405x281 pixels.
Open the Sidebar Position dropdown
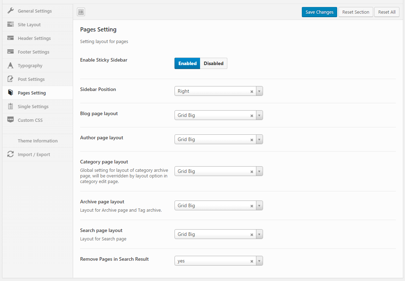[x=259, y=91]
